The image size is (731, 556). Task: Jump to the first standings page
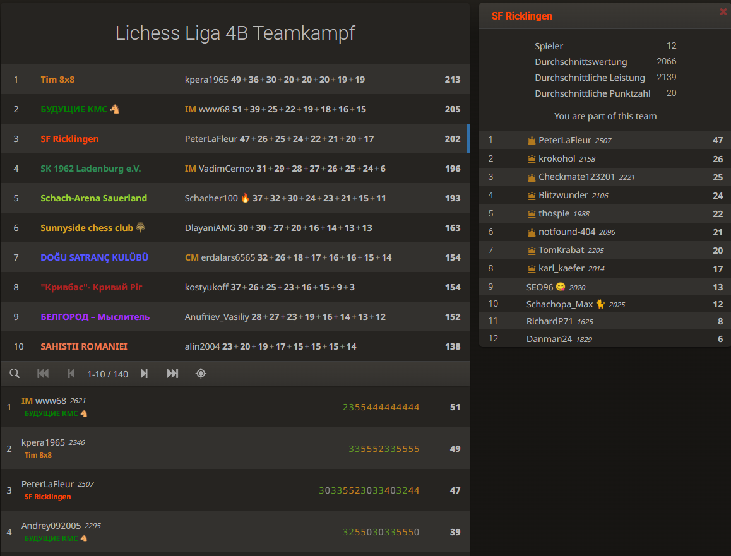pos(43,373)
